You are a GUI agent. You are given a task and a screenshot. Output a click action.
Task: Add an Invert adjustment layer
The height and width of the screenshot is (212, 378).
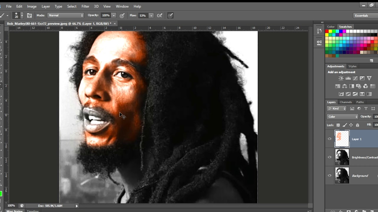coord(341,94)
